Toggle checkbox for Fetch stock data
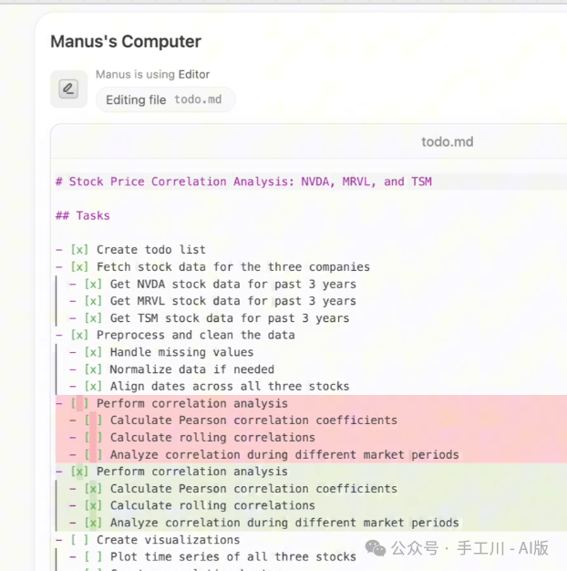Viewport: 567px width, 571px height. [x=79, y=267]
